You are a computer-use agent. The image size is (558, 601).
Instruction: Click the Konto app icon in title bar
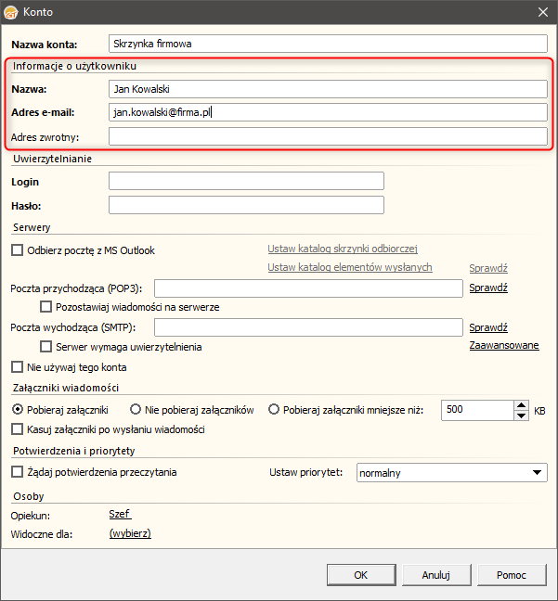pos(11,12)
